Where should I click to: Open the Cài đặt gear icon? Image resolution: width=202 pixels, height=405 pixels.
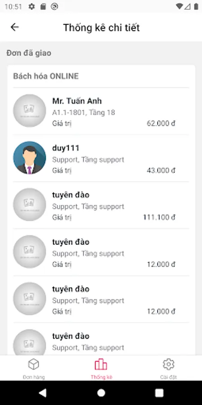point(168,364)
